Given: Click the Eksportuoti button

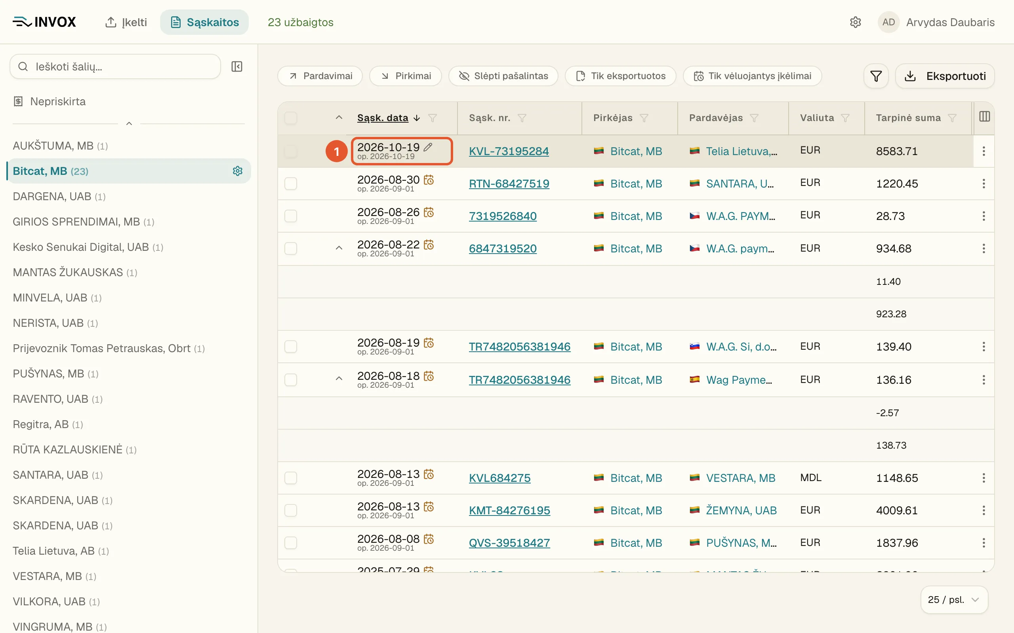Looking at the screenshot, I should tap(945, 76).
